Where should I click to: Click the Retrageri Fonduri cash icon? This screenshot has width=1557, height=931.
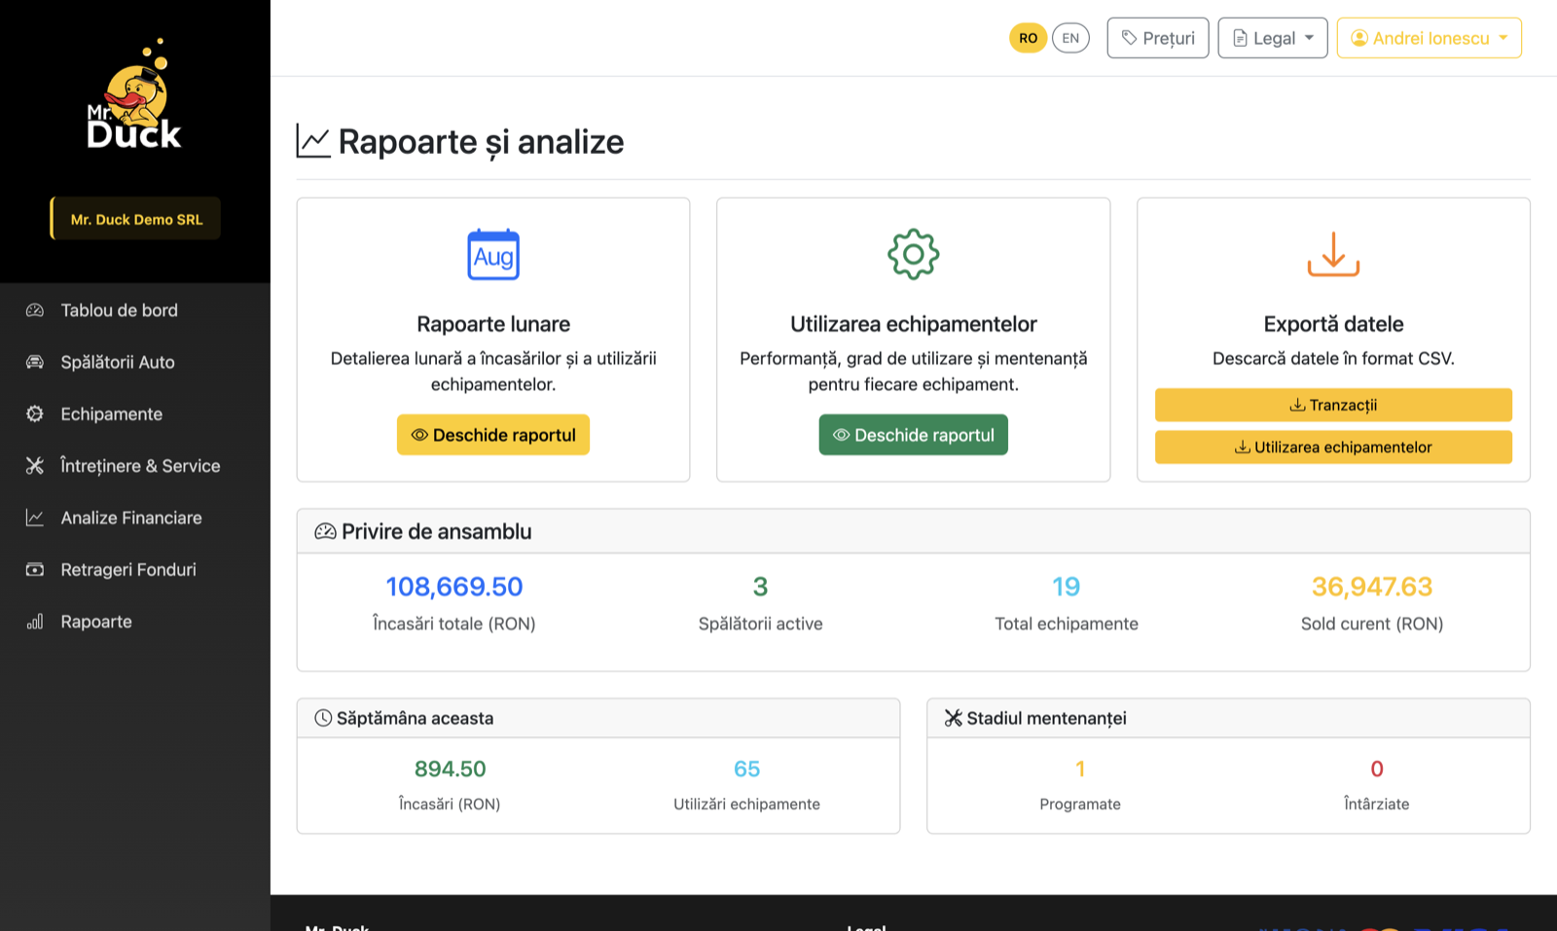point(35,569)
